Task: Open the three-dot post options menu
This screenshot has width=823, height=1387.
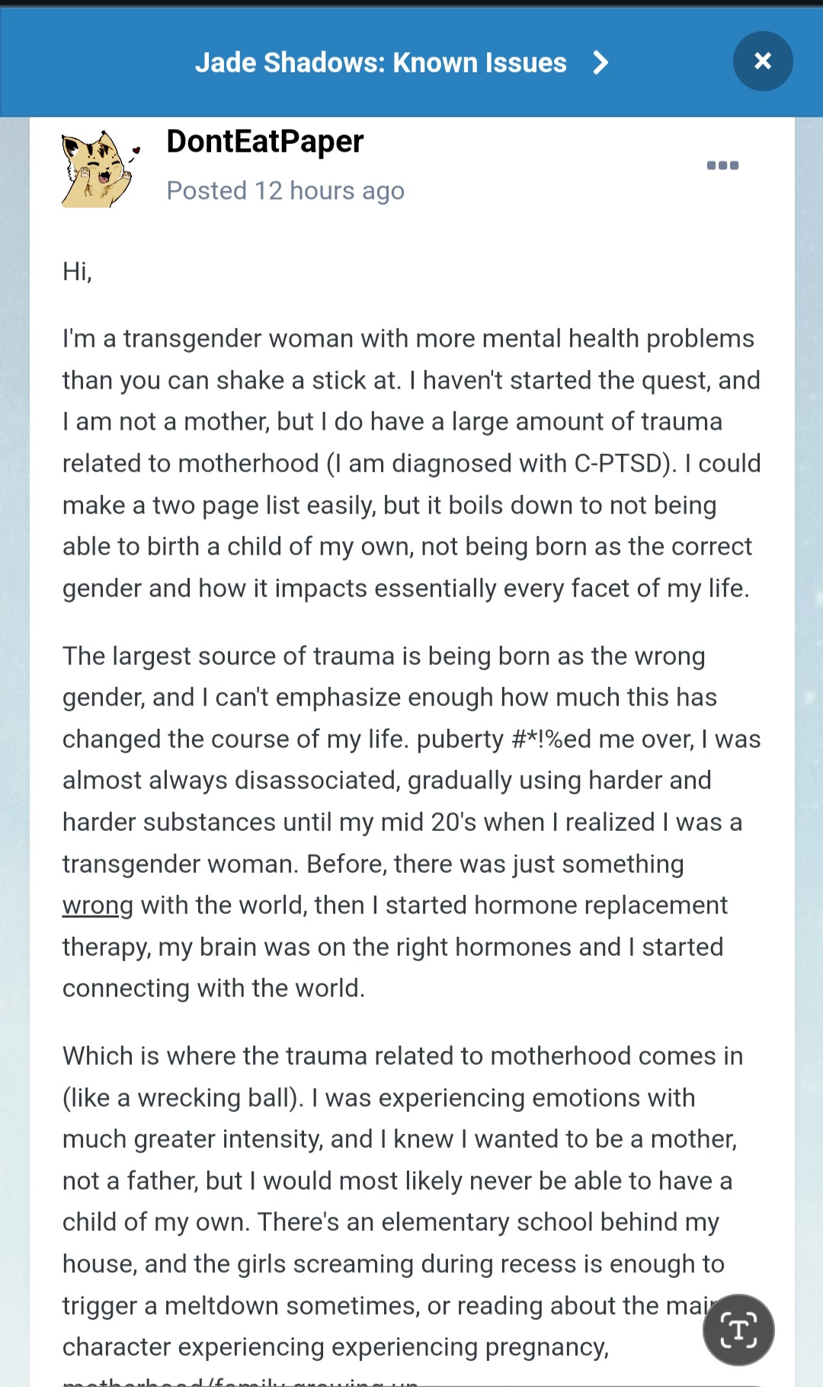Action: (722, 165)
